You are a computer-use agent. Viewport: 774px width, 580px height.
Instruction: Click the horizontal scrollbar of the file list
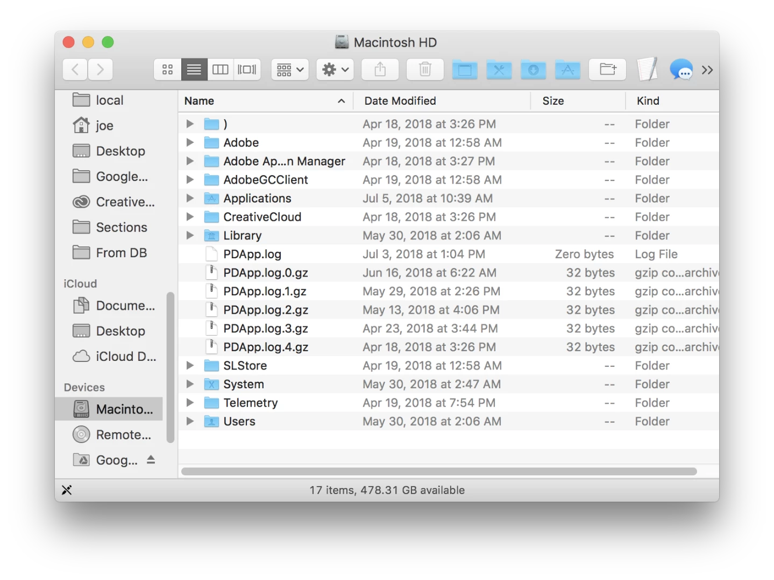point(439,472)
